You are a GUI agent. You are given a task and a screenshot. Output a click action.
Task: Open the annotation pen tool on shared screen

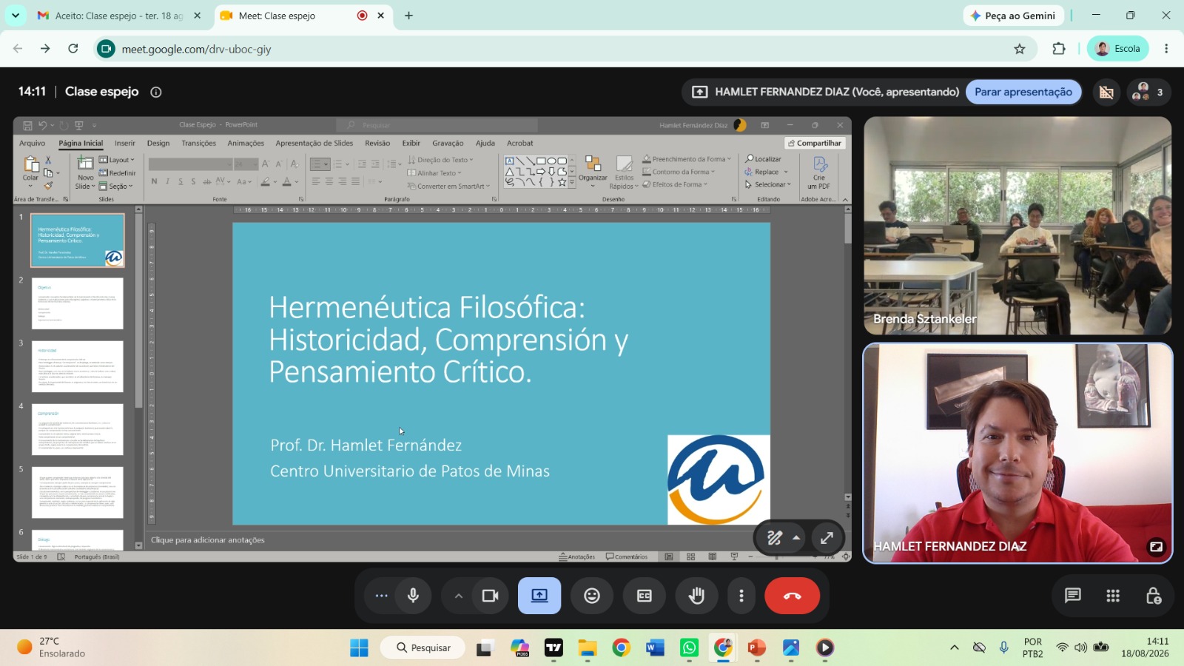[x=774, y=538]
